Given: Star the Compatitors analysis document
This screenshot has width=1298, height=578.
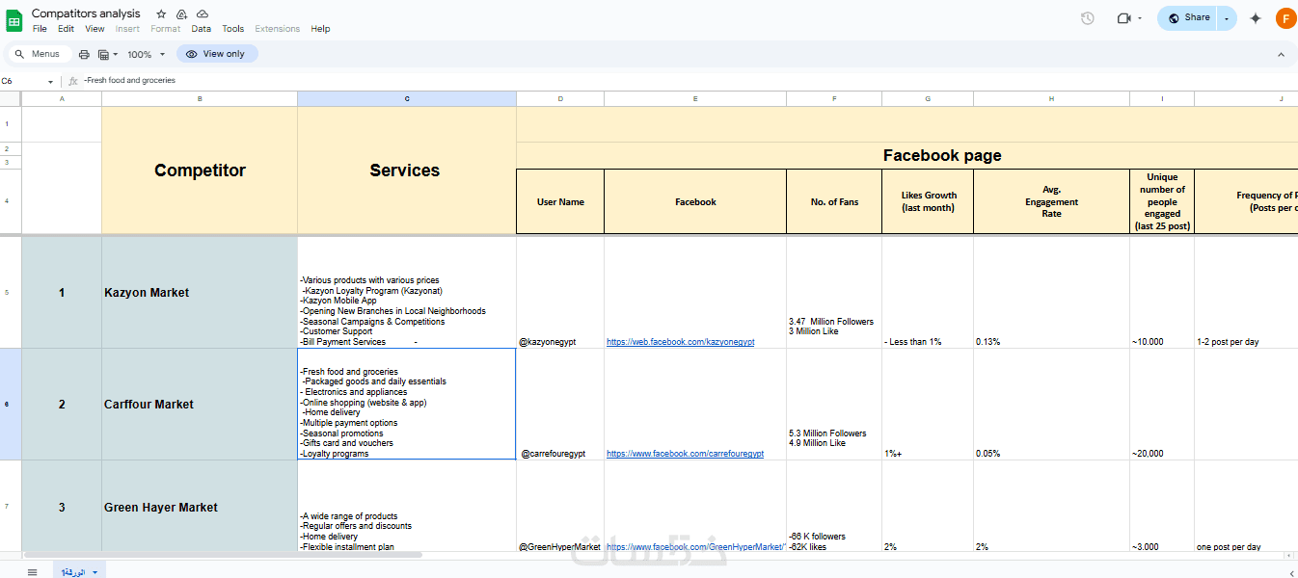Looking at the screenshot, I should point(161,13).
